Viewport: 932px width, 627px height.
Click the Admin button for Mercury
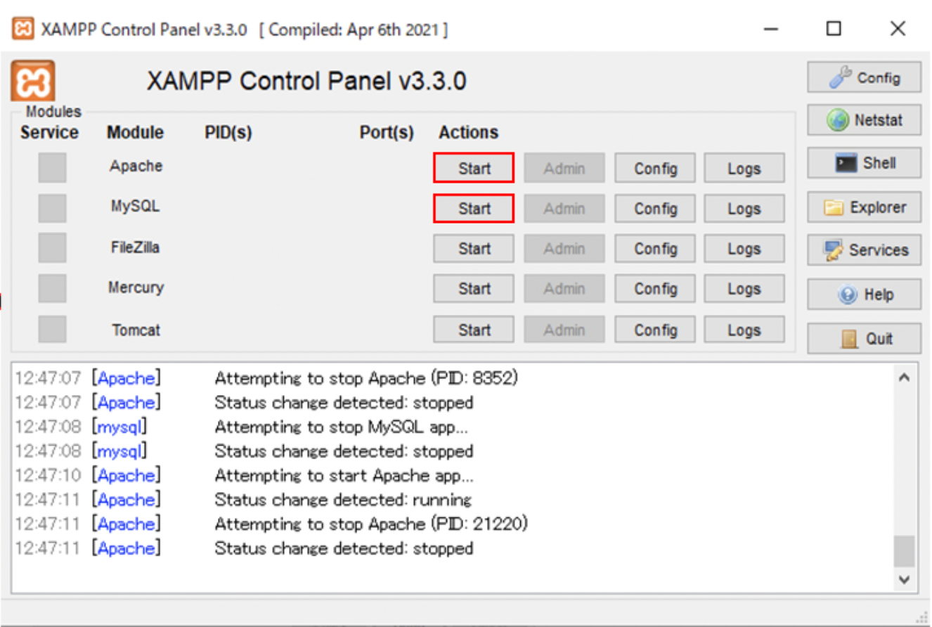(564, 288)
